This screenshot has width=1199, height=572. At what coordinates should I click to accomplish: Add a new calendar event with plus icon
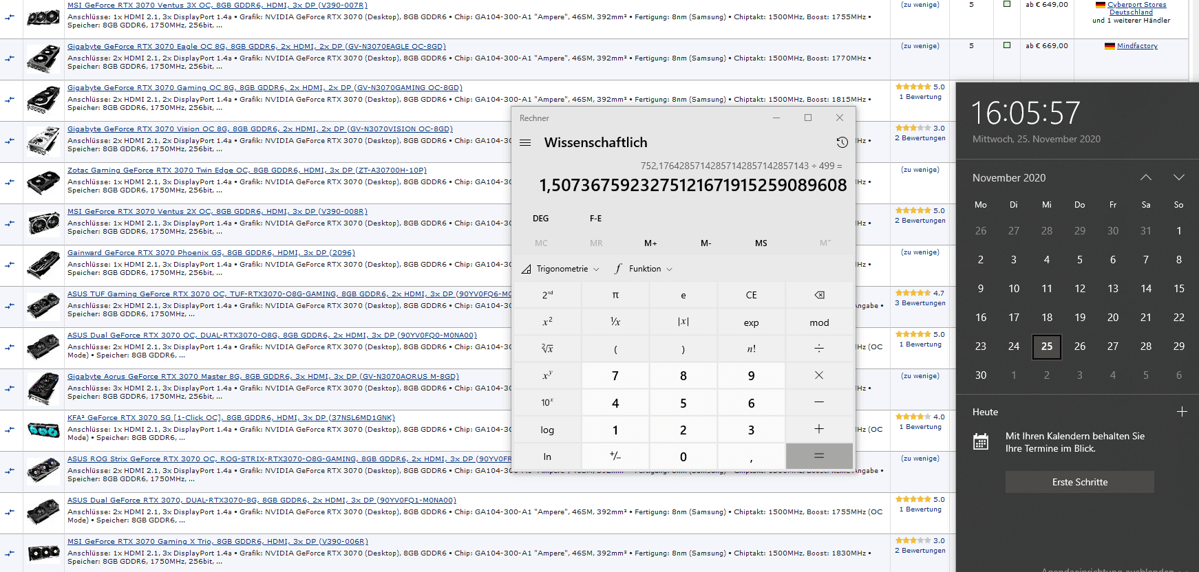click(1182, 412)
